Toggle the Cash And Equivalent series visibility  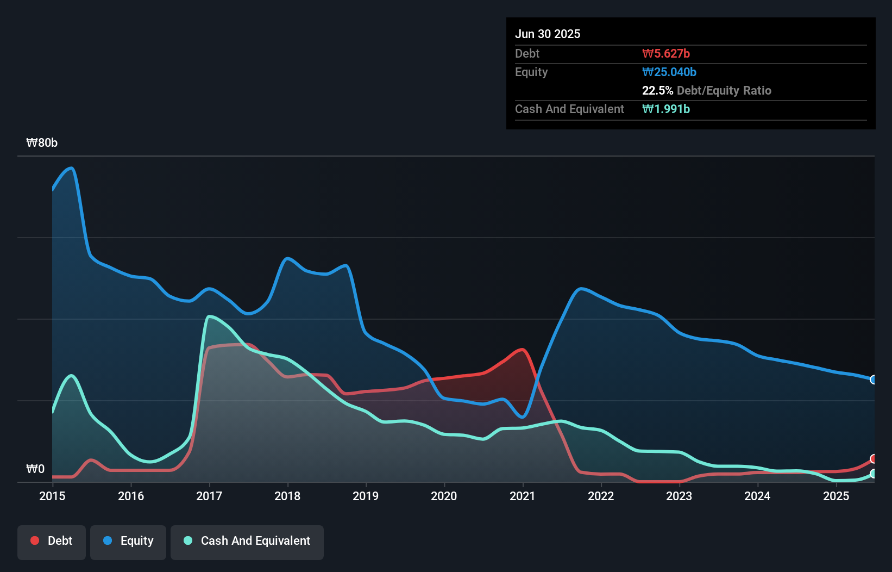247,541
